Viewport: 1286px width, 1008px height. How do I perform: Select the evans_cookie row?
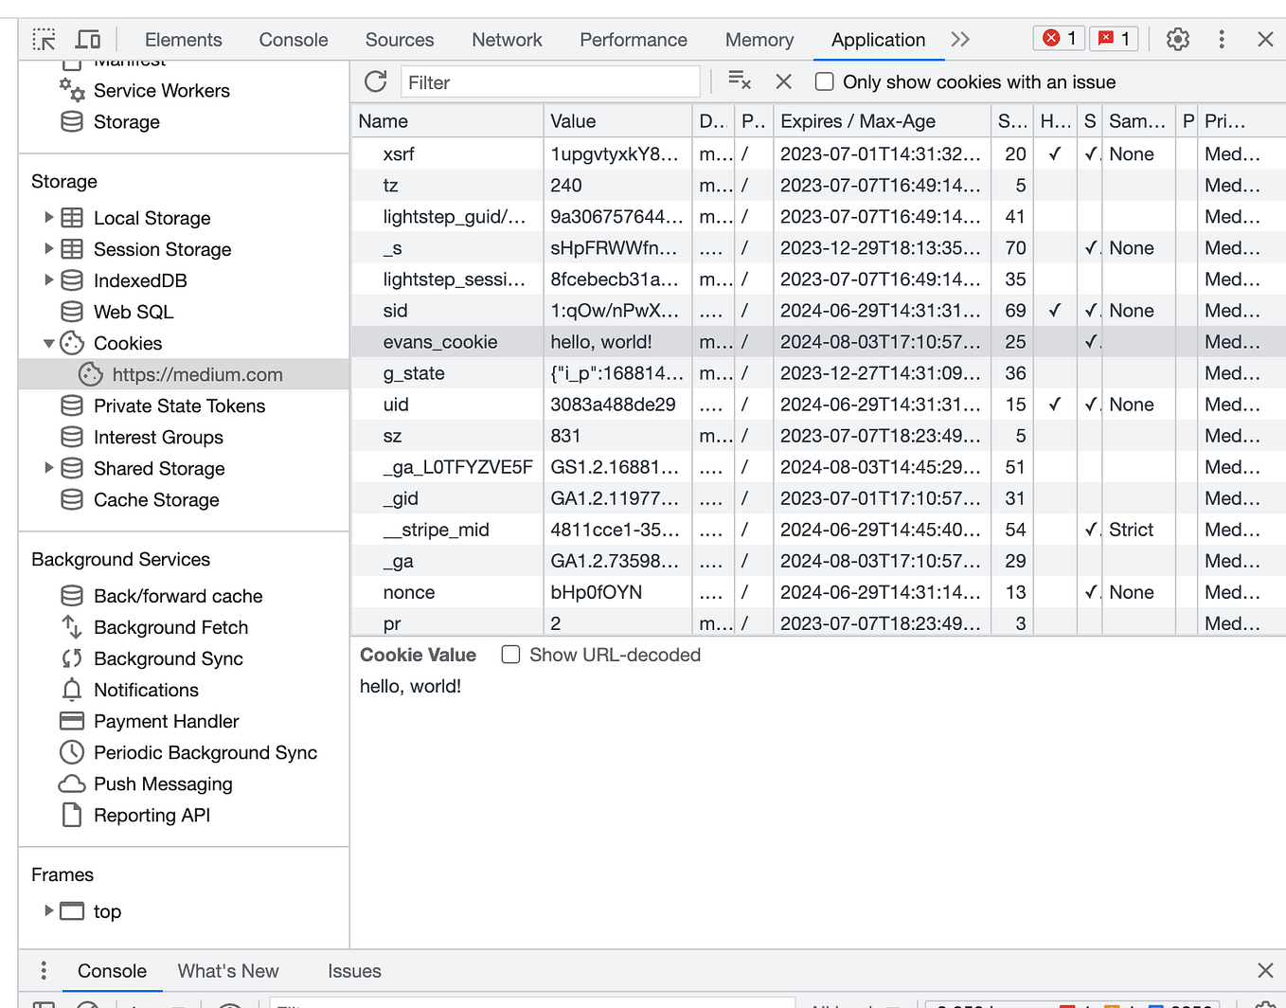(x=442, y=341)
